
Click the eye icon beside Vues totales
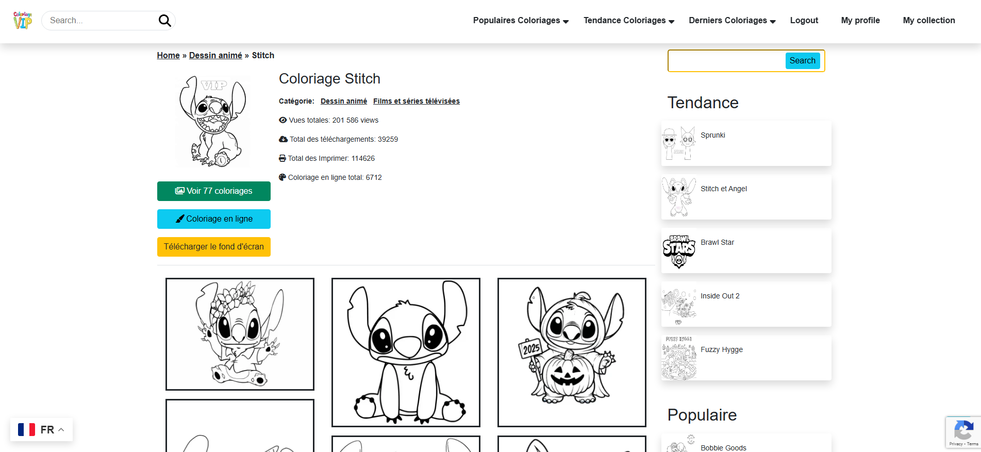[x=282, y=120]
